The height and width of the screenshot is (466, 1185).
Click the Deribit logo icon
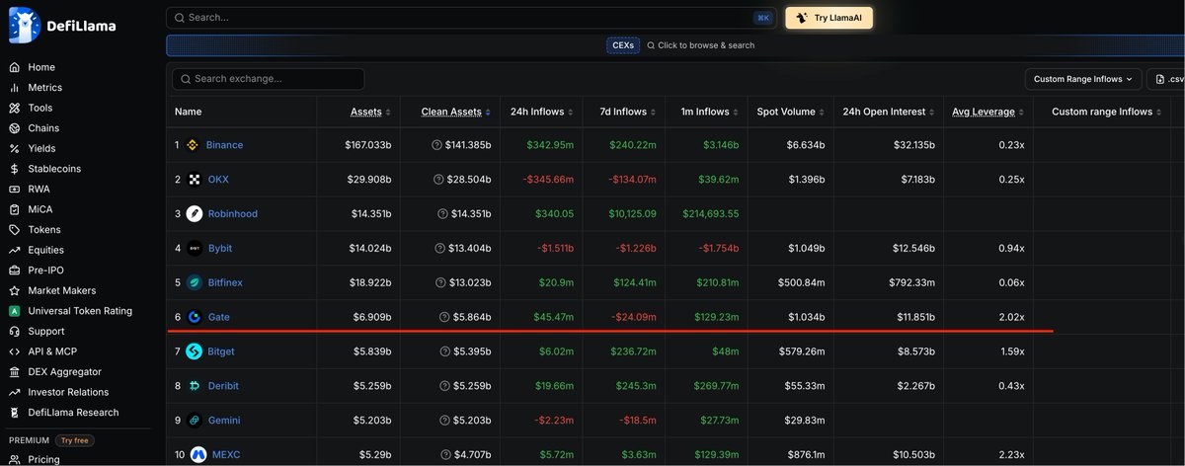click(194, 386)
